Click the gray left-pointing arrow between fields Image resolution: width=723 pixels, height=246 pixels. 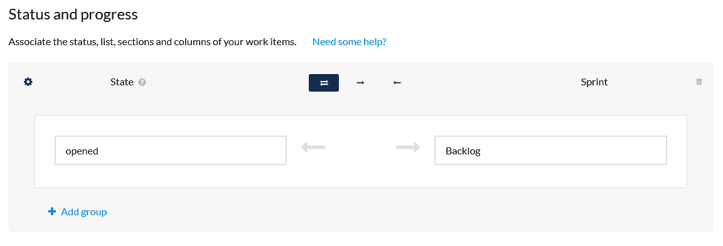click(313, 147)
